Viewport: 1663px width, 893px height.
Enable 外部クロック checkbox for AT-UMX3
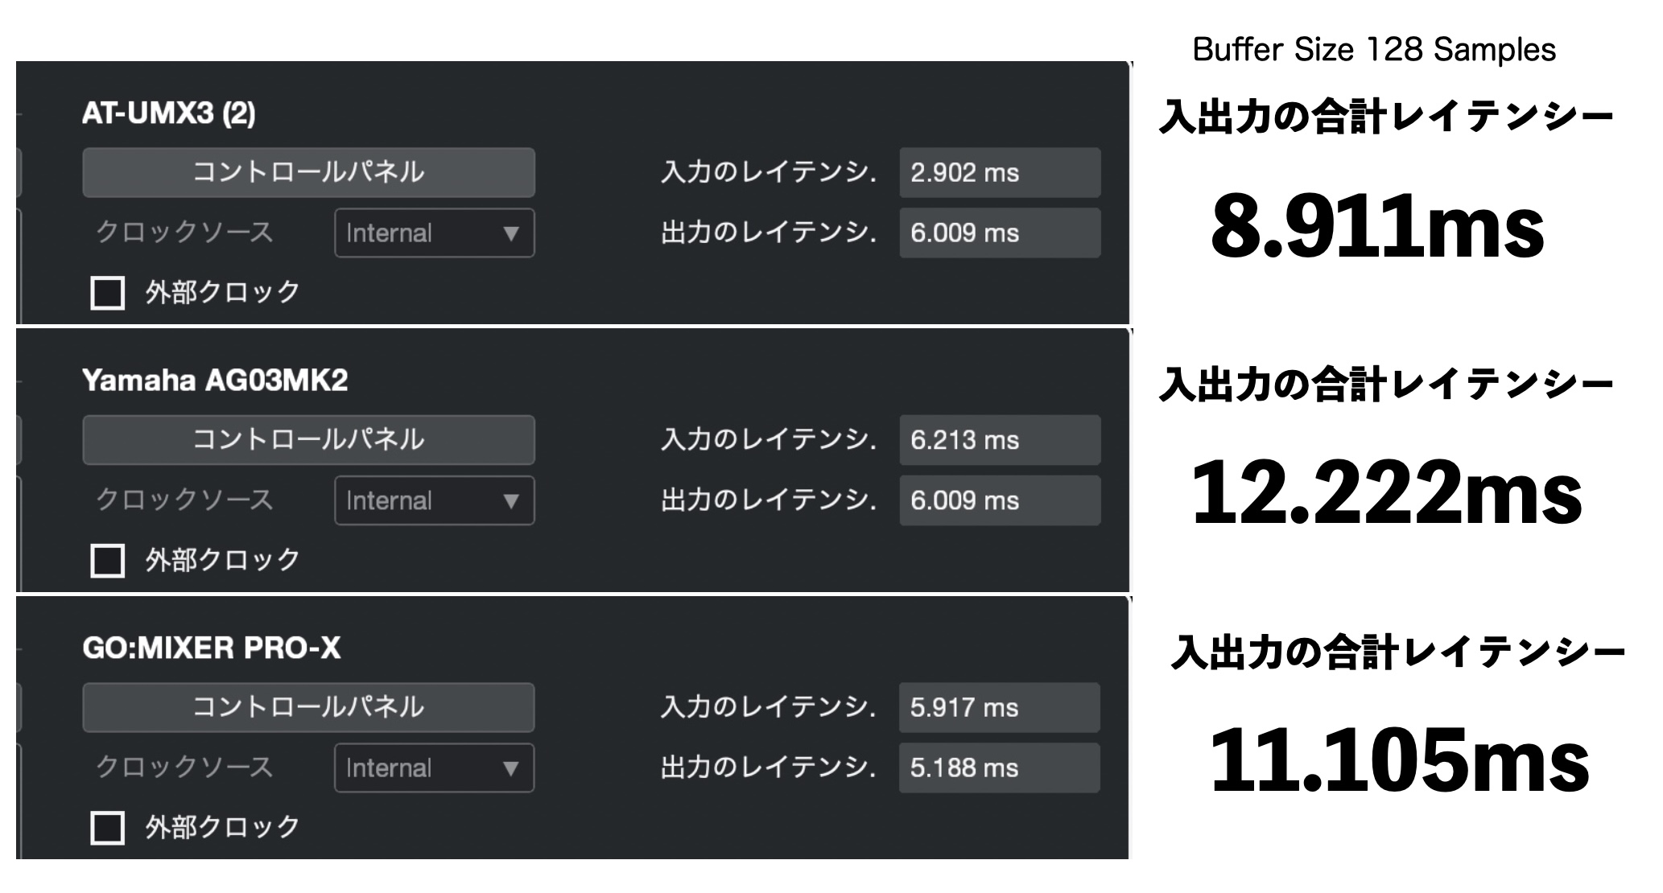coord(107,293)
